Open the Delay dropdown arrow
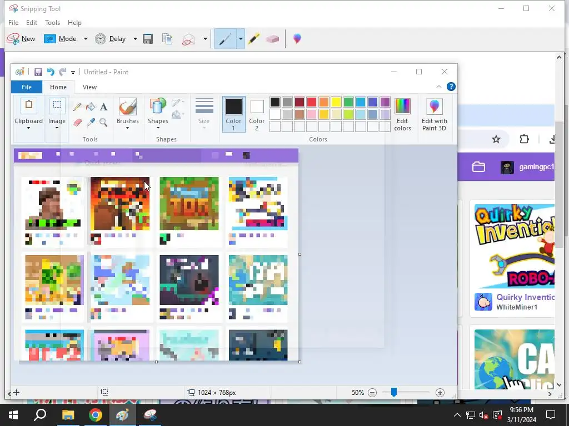This screenshot has height=426, width=569. point(135,39)
